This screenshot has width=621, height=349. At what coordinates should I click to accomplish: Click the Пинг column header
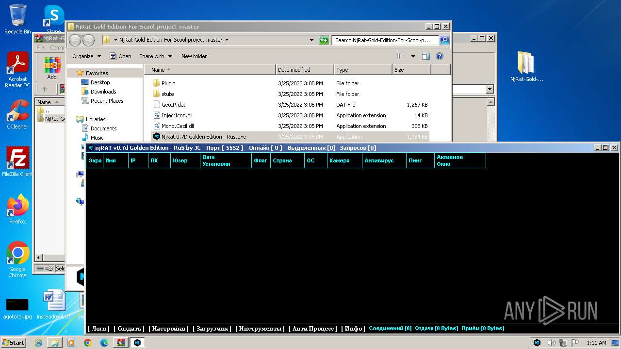[420, 160]
